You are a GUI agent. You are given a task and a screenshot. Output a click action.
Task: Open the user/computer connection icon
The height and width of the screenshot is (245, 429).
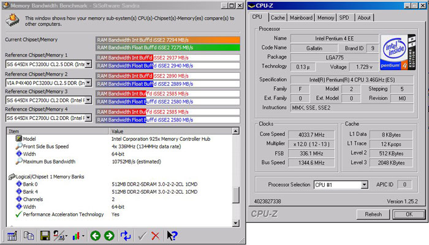point(58,236)
